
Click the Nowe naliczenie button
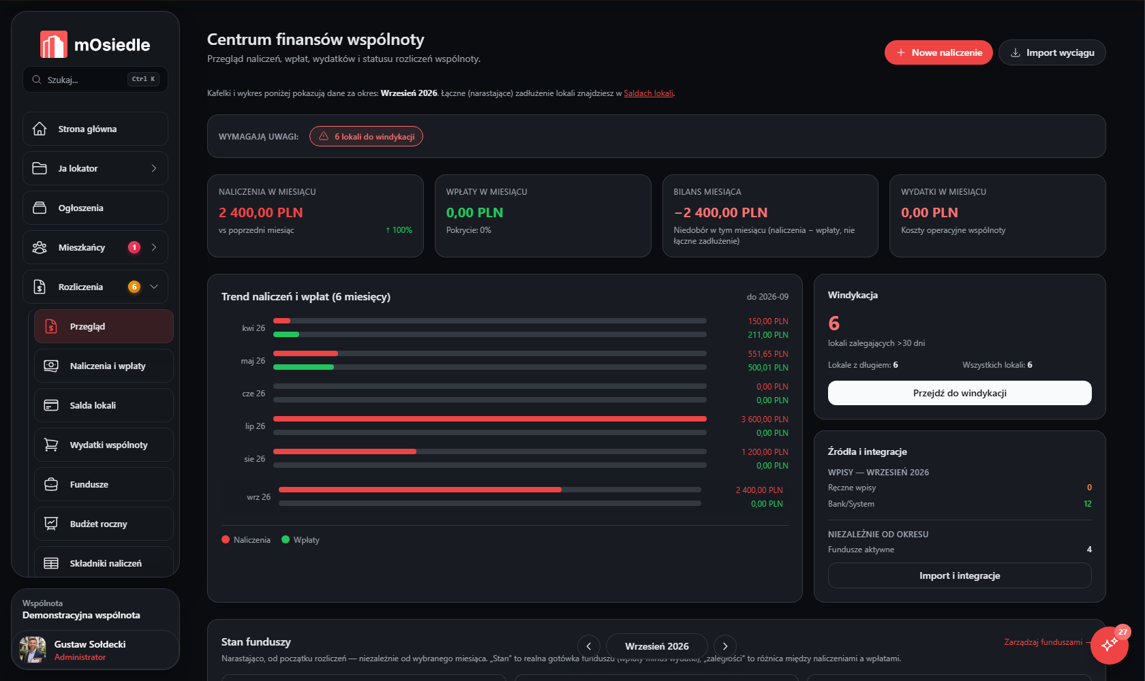point(938,52)
